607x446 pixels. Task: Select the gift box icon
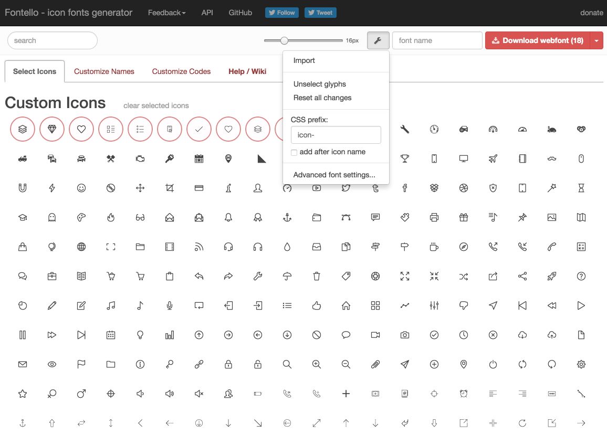(463, 217)
